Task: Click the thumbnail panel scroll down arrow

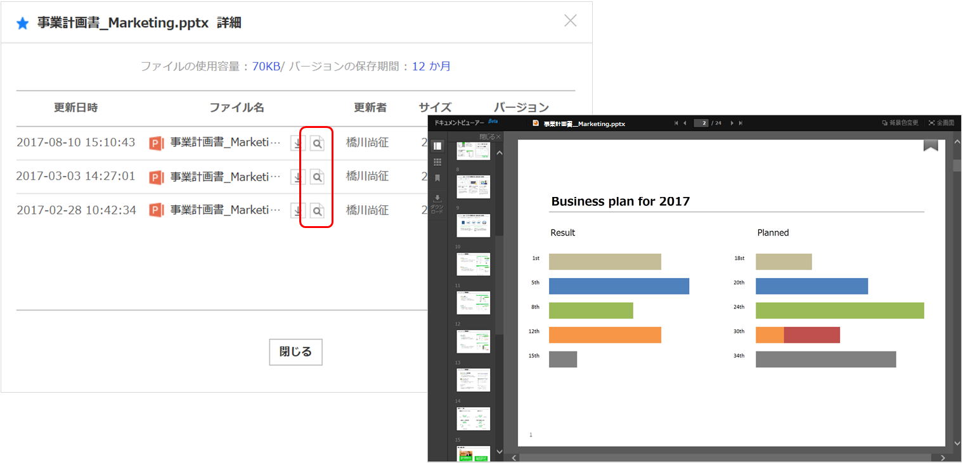Action: coord(499,452)
